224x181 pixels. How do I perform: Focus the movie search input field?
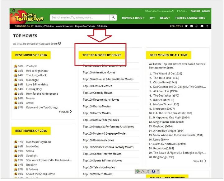tap(80, 17)
